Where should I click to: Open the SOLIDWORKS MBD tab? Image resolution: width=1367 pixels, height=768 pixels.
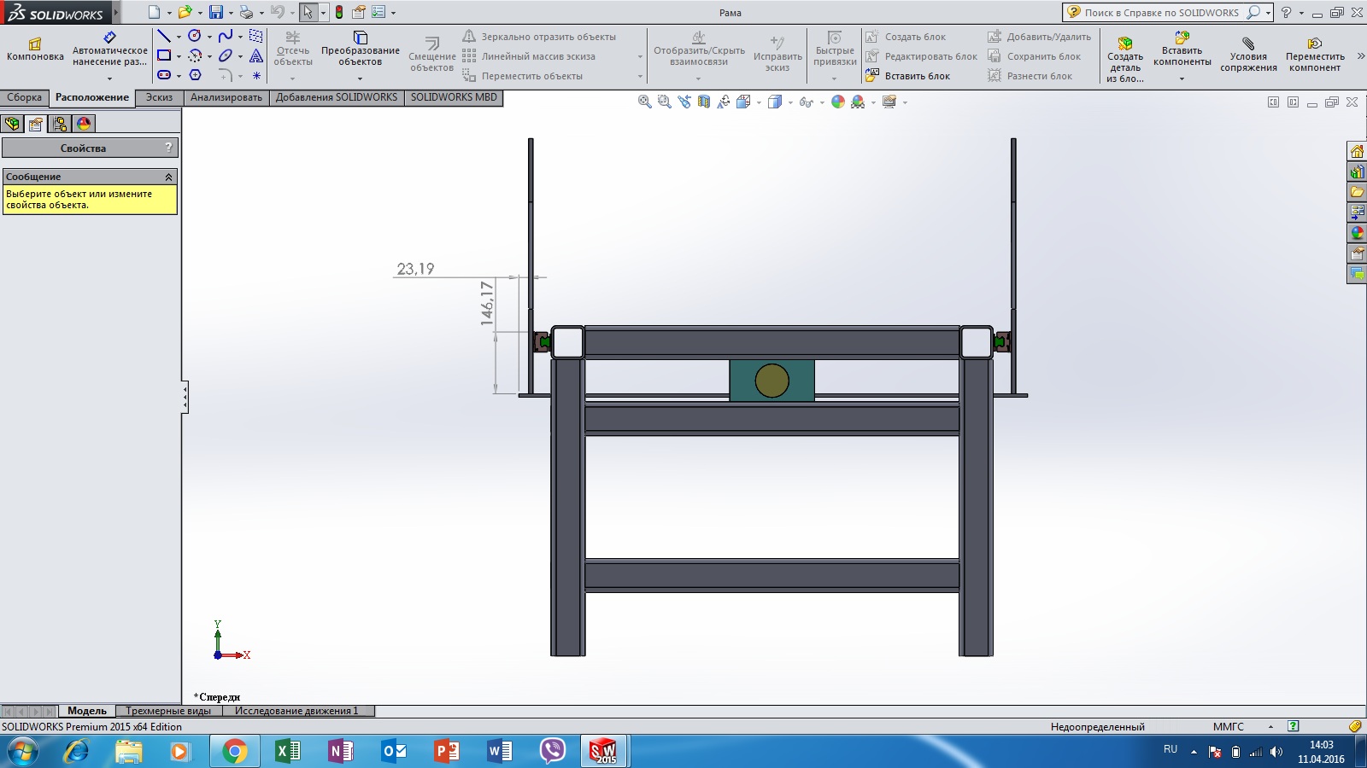pyautogui.click(x=454, y=97)
